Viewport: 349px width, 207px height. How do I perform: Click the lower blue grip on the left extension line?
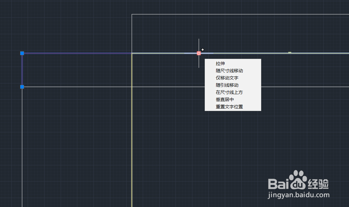pyautogui.click(x=22, y=87)
